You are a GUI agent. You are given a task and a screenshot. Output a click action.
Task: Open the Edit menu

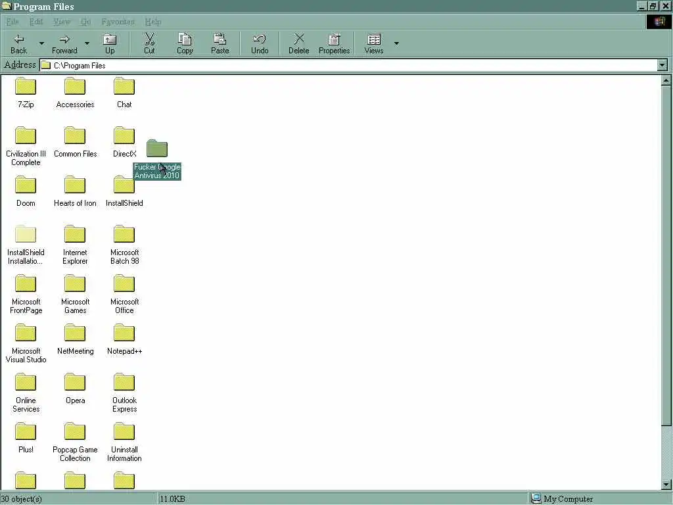click(36, 22)
